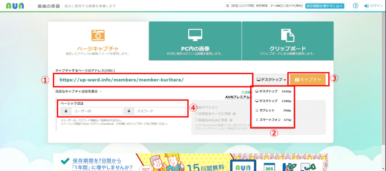Image resolution: width=386 pixels, height=171 pixels.
Task: Open the デスクトップ device size dropdown
Action: tap(271, 80)
